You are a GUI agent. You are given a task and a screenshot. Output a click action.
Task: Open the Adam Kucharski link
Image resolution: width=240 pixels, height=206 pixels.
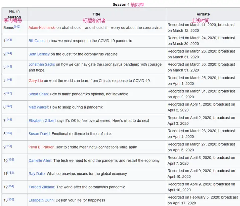(x=42, y=28)
